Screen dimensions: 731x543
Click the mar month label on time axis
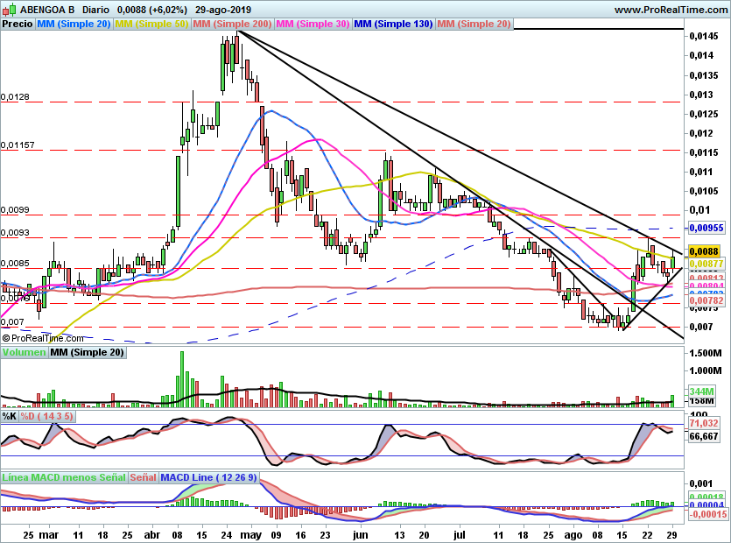point(48,535)
